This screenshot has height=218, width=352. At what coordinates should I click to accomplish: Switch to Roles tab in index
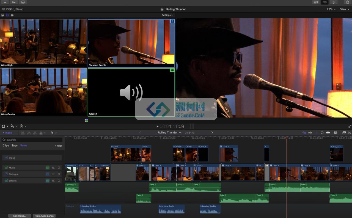pyautogui.click(x=24, y=146)
